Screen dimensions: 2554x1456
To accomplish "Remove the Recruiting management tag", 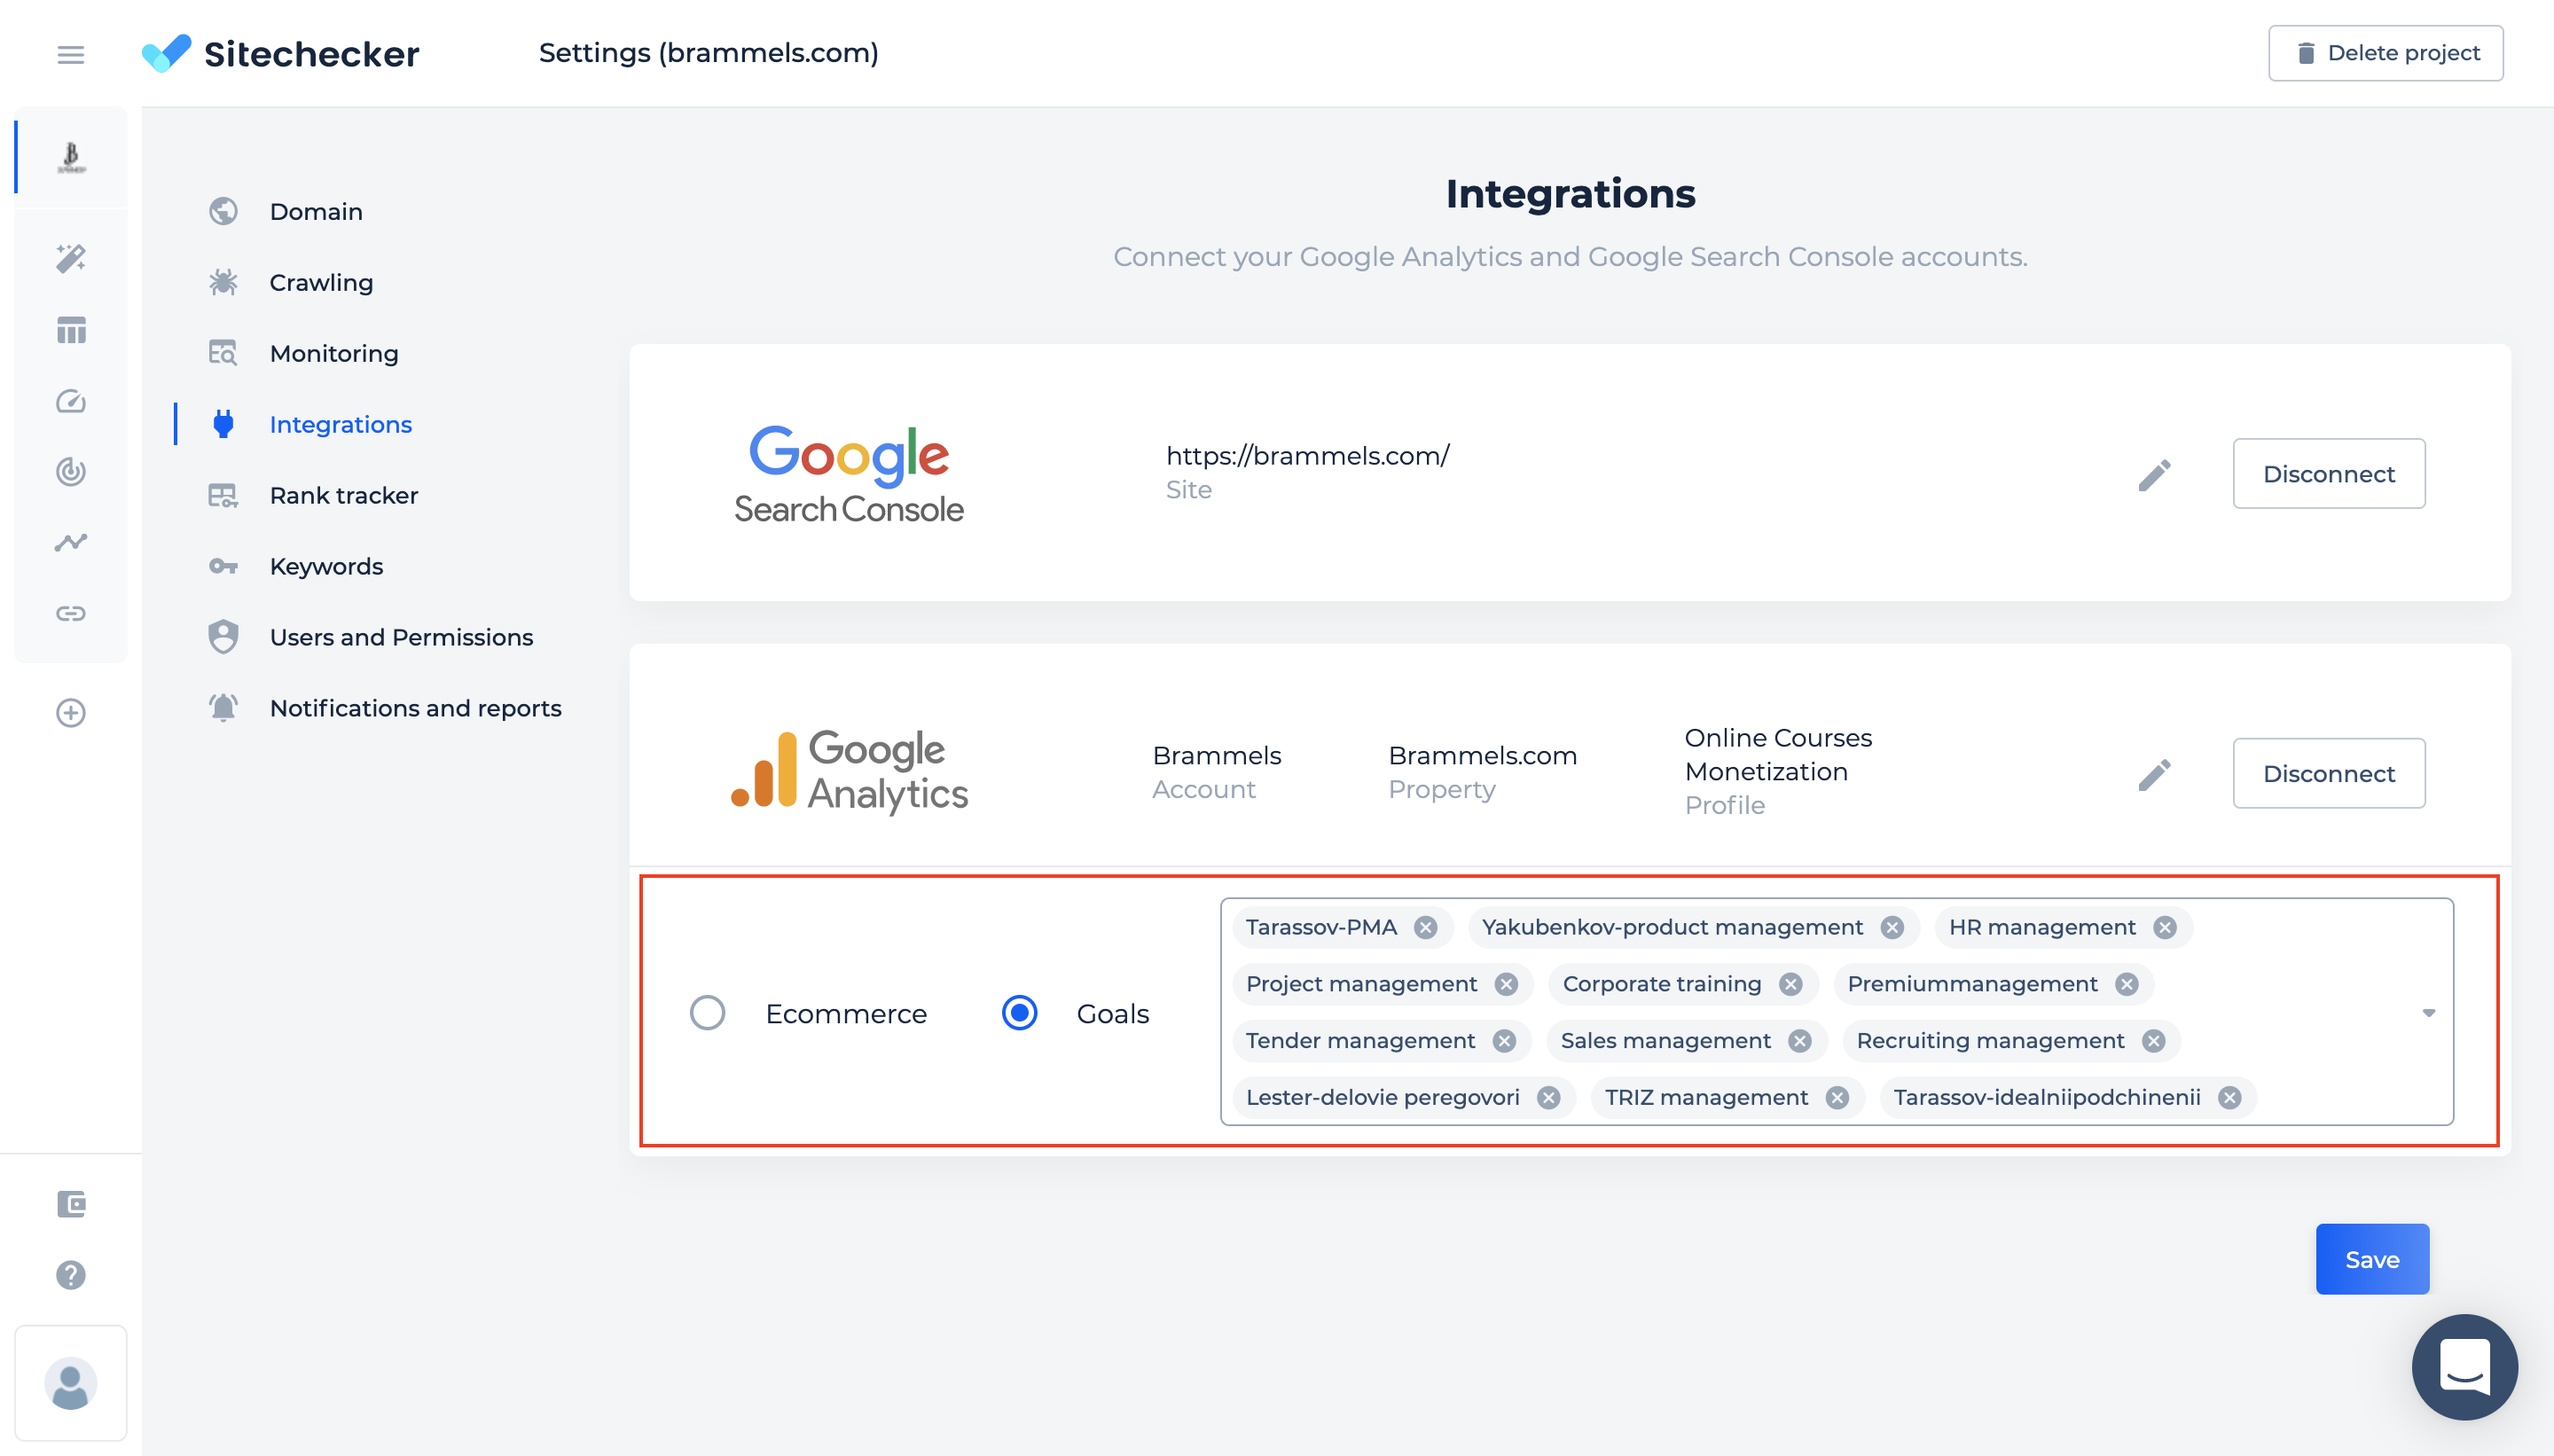I will pyautogui.click(x=2153, y=1041).
